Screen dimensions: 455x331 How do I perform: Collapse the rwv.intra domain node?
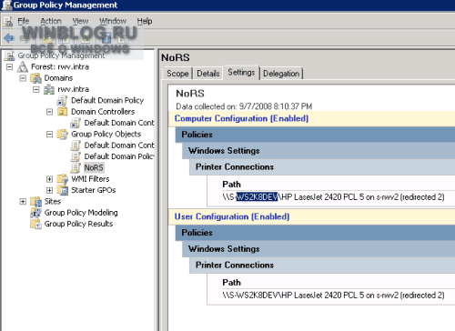36,89
